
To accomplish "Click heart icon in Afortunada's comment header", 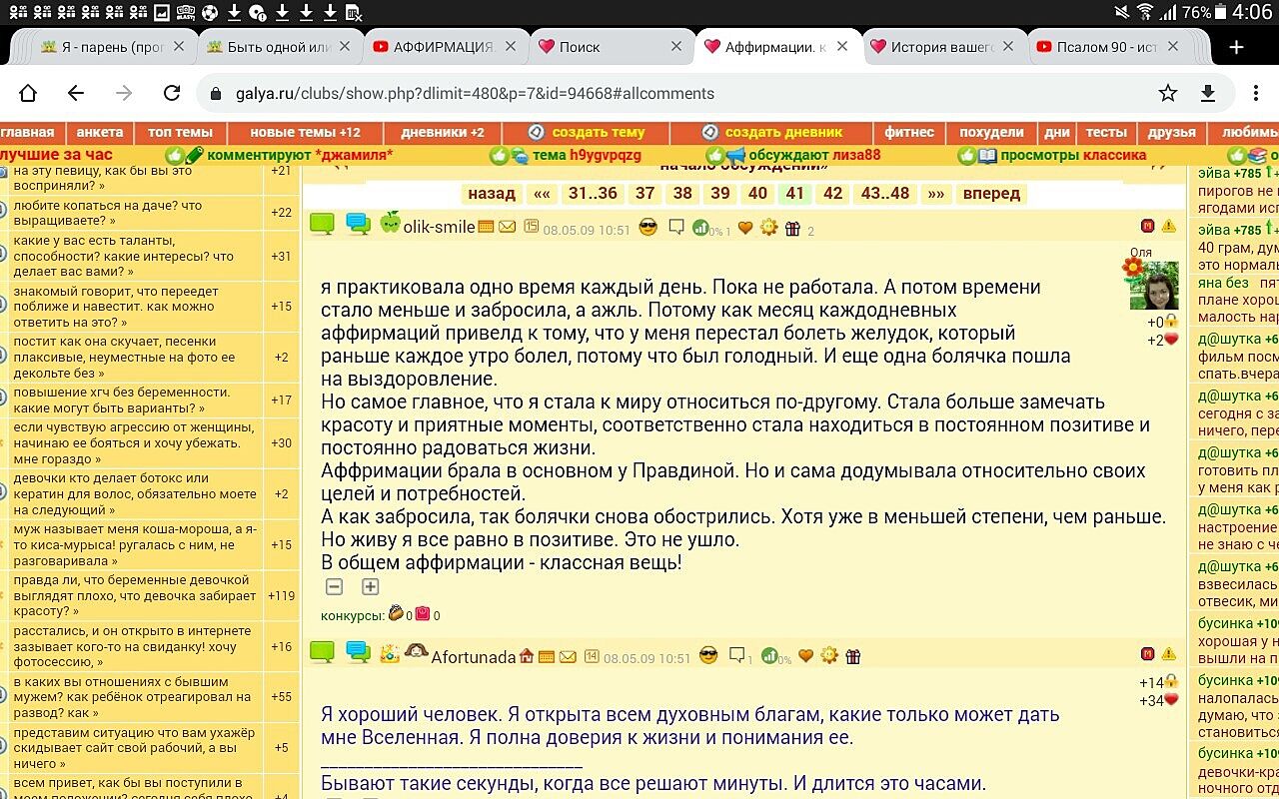I will (x=805, y=656).
